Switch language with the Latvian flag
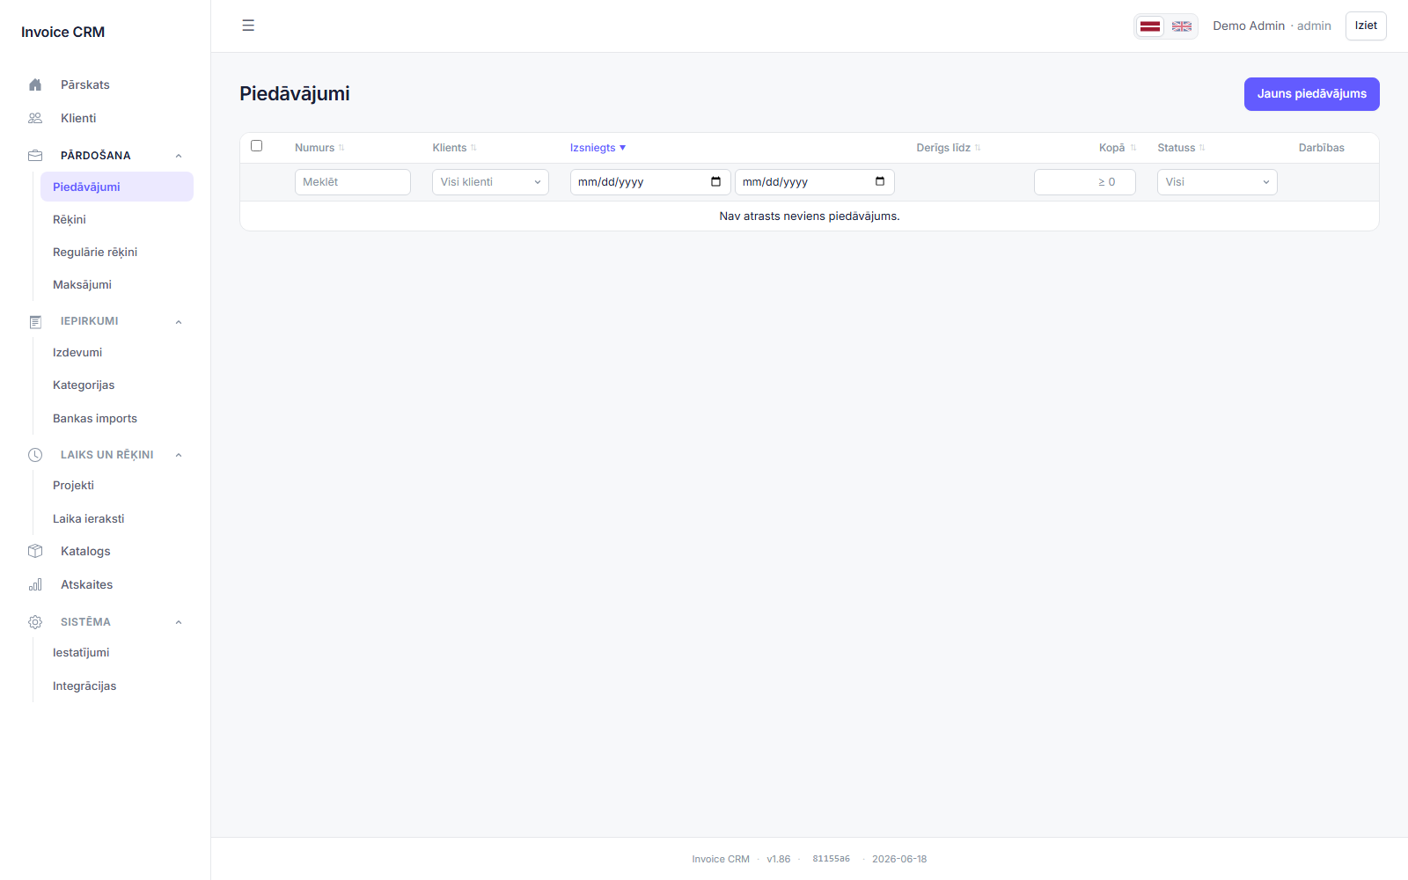 pyautogui.click(x=1150, y=26)
